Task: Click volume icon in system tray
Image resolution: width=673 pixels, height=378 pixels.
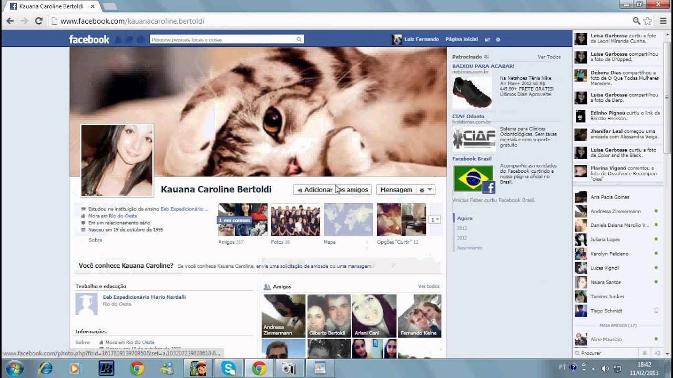Action: 605,369
